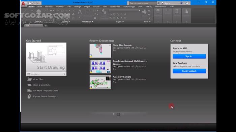236x132 pixels.
Task: Open the Assembly Sample thumbnail
Action: 100,82
